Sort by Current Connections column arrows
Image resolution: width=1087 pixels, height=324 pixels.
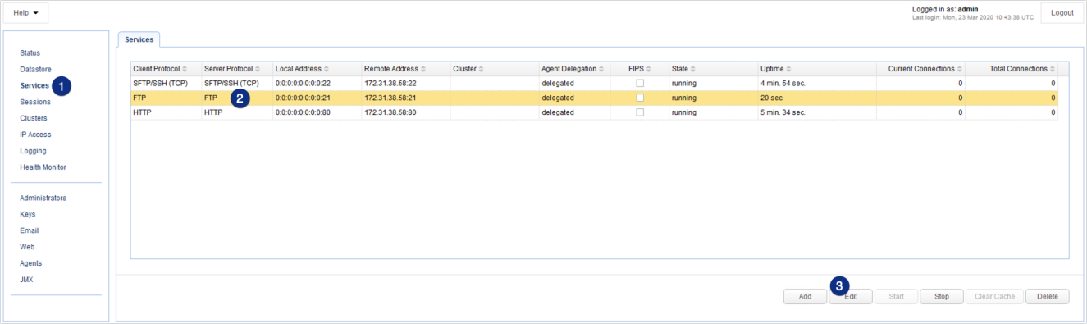coord(960,69)
